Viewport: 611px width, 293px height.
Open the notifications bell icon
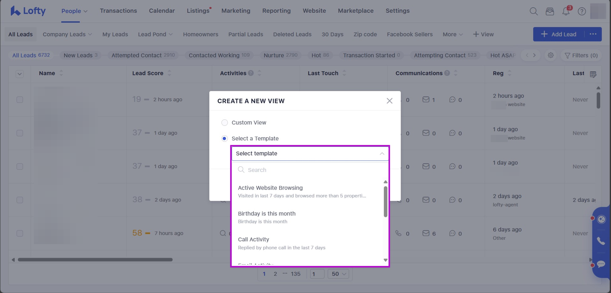click(566, 11)
